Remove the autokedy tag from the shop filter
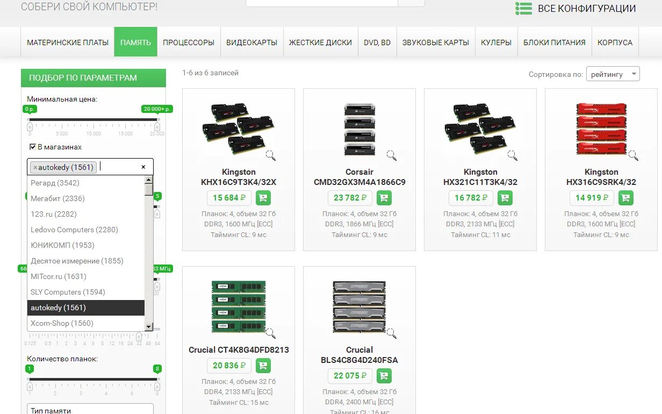 [x=35, y=167]
